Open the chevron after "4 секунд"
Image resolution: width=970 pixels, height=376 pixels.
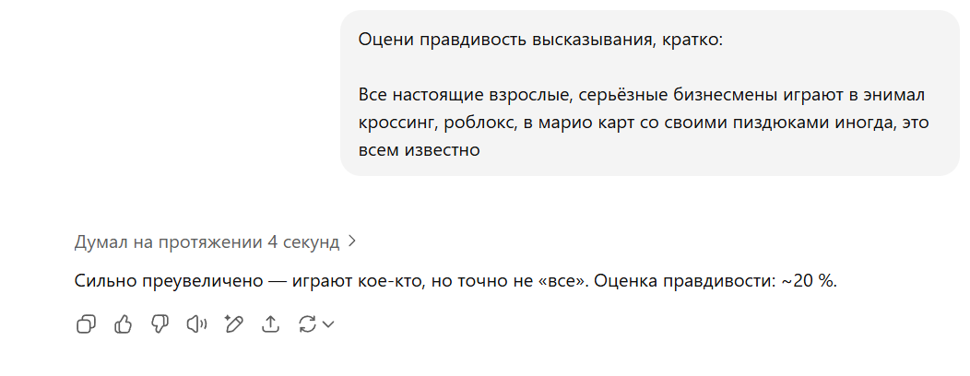coord(352,241)
